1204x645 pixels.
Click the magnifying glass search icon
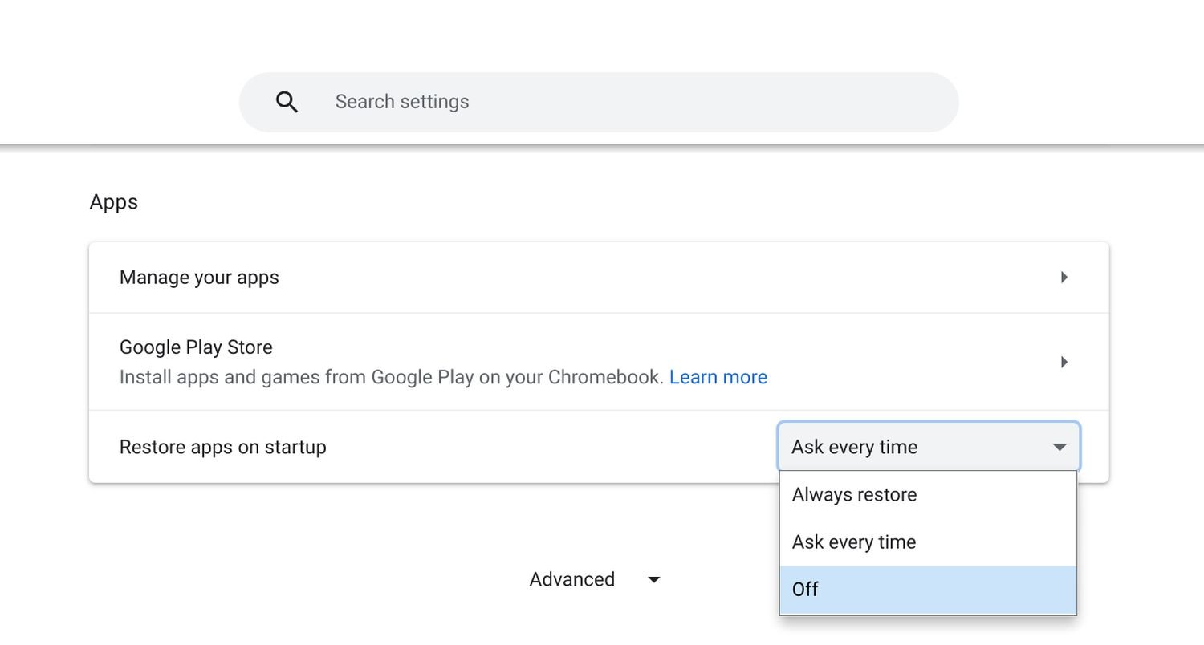pos(287,102)
